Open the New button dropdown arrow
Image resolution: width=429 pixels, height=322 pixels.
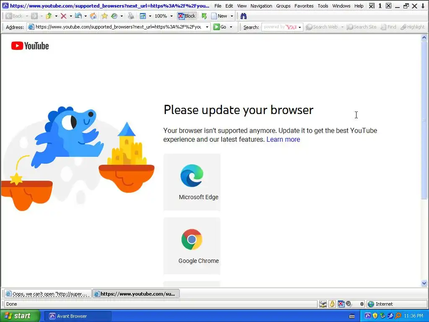click(x=232, y=16)
